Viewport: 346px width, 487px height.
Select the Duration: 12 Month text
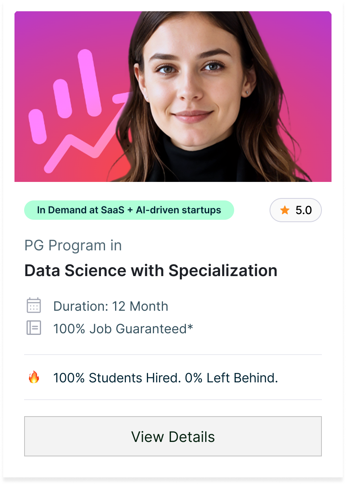coord(111,306)
